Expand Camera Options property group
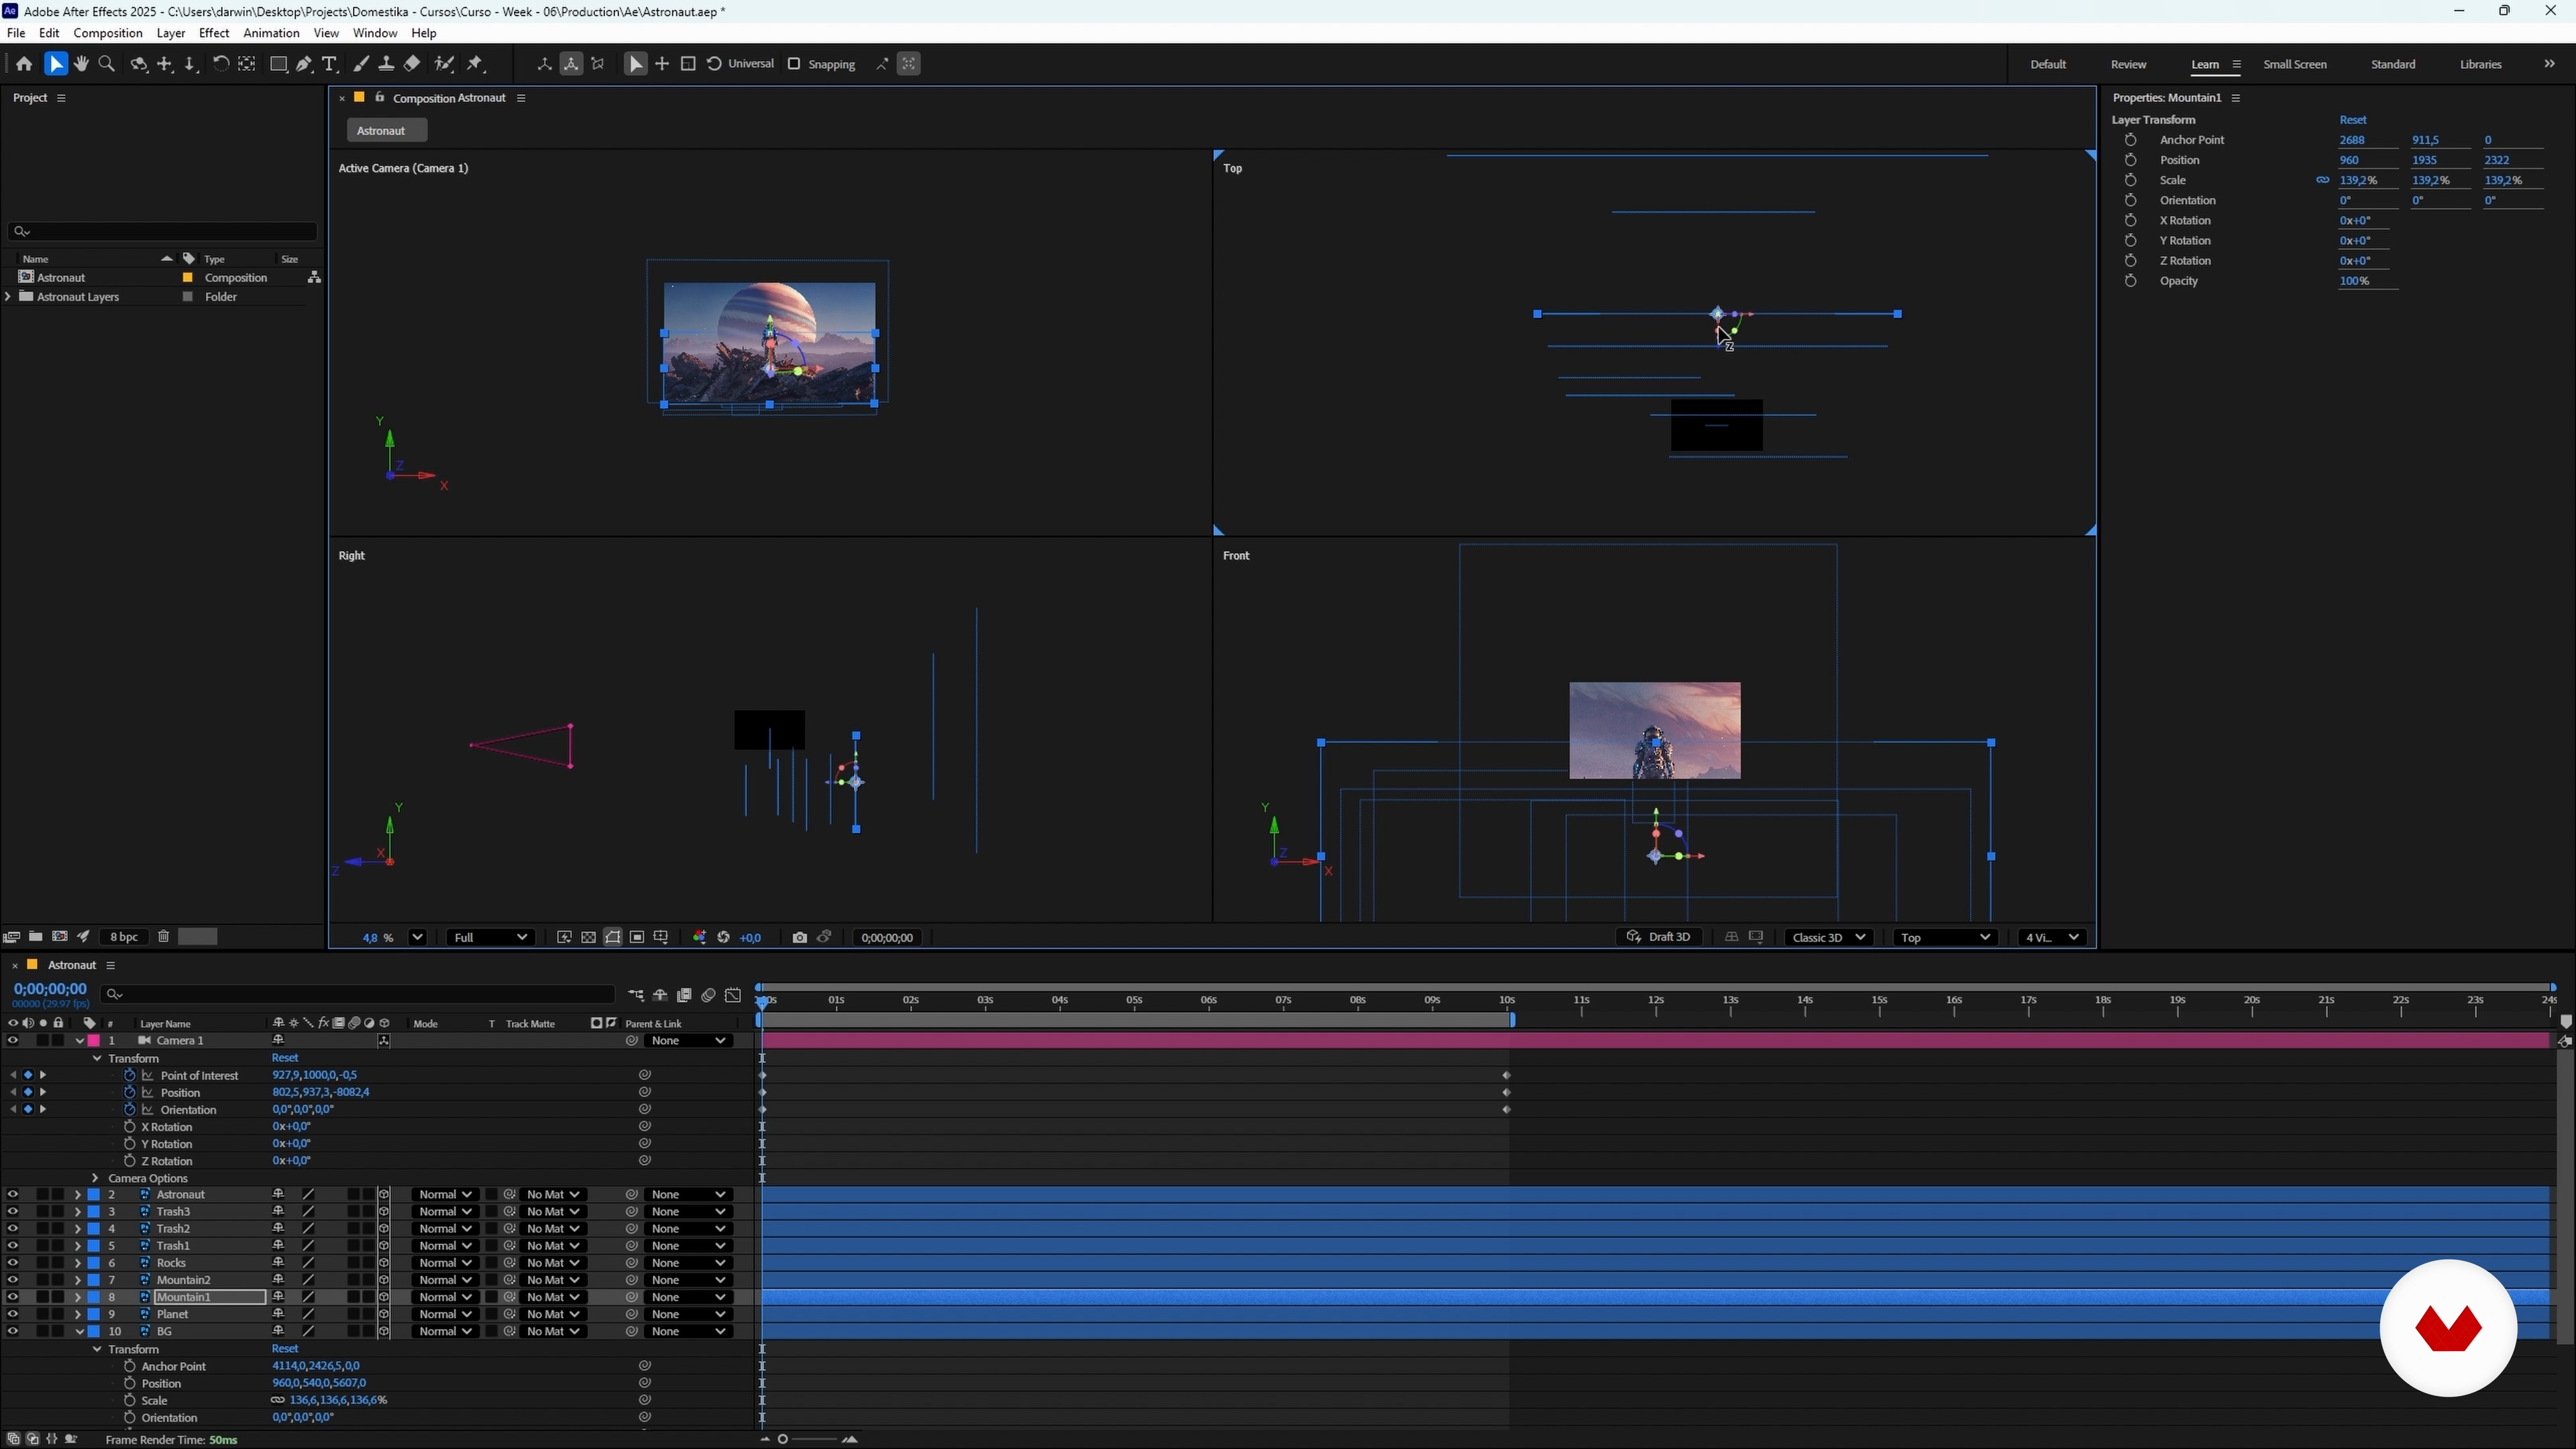 pos(95,1178)
